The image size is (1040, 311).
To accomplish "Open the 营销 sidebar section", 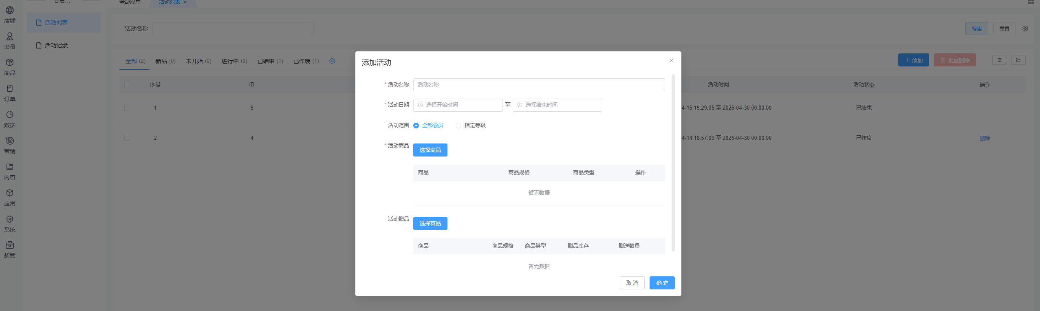I will point(10,146).
